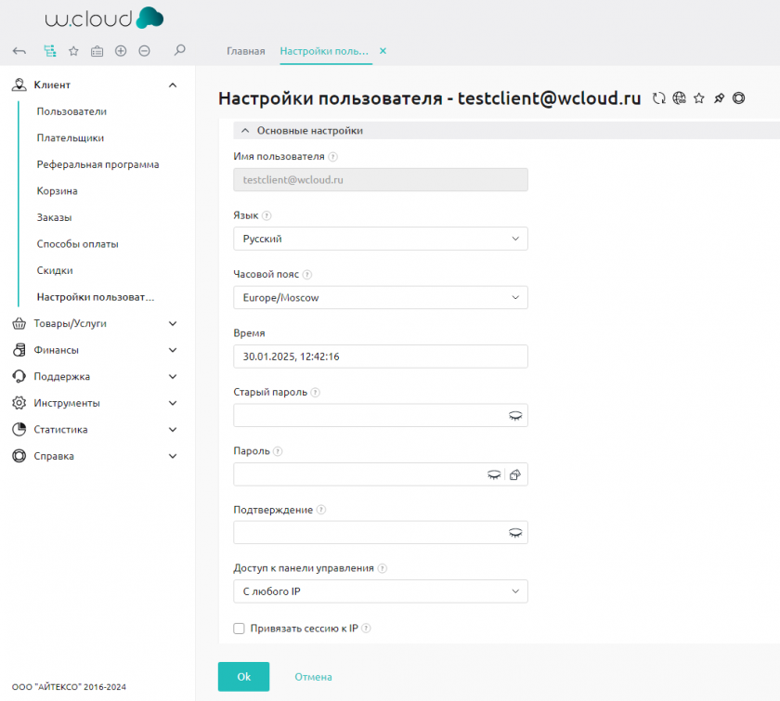Click into the Пароль input field
Viewport: 780px width, 701px height.
click(357, 474)
